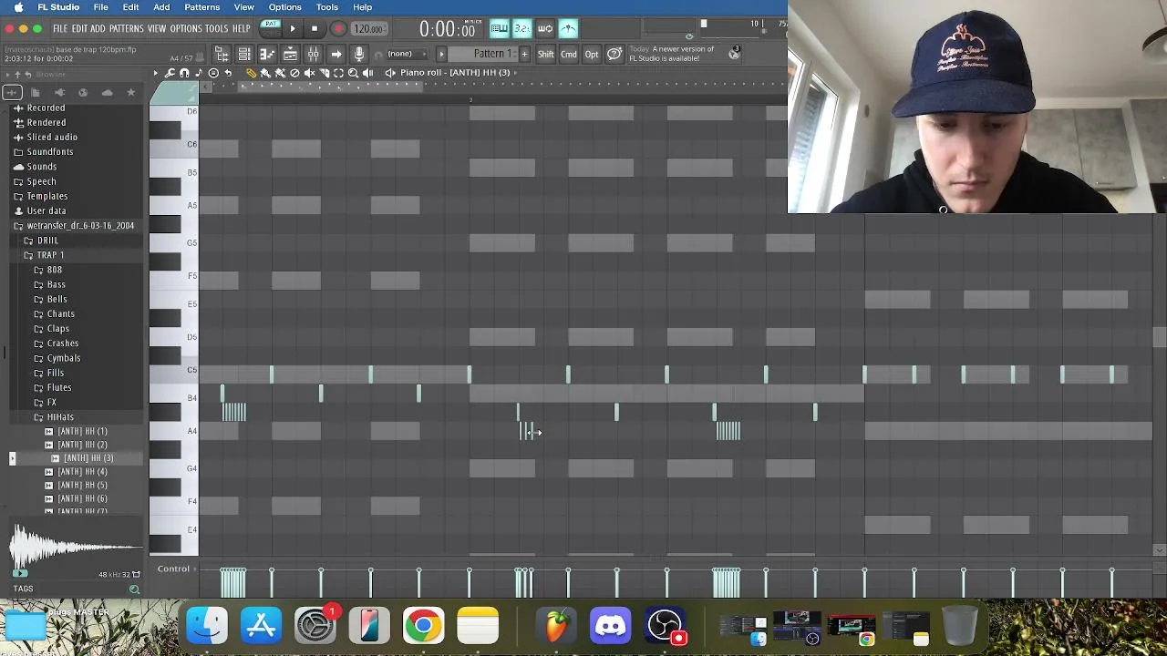Click the 120.000 tempo field
The height and width of the screenshot is (656, 1167).
click(x=367, y=29)
